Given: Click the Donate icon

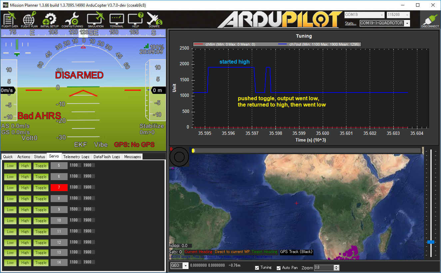Looking at the screenshot, I should click(x=154, y=20).
